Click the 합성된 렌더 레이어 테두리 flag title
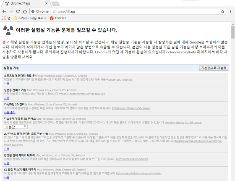Viewport: 235px width, 181px height. [19, 155]
